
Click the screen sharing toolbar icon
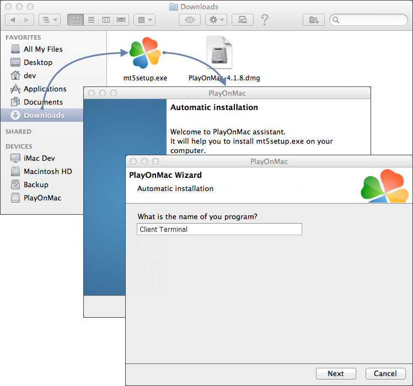point(242,20)
